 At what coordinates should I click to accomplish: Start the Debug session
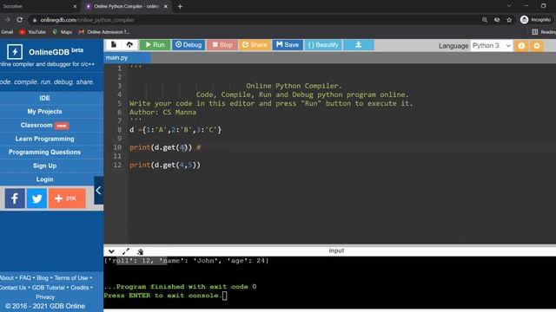click(189, 45)
